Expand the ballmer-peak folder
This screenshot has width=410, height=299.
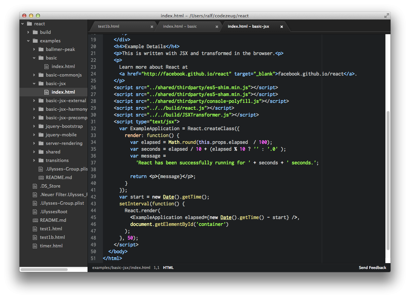[x=34, y=49]
